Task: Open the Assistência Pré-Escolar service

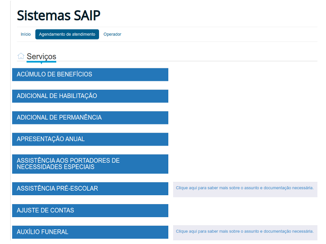Action: pos(90,189)
